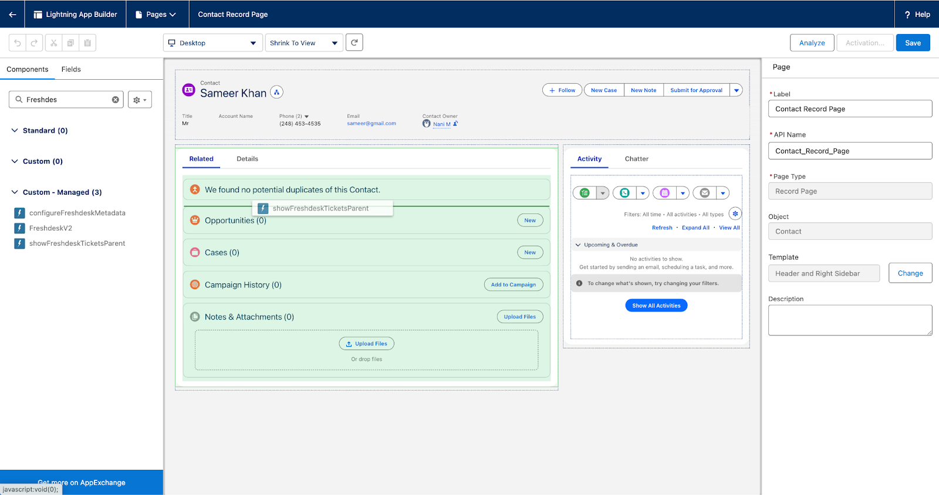Open the Shrink To View dropdown
The height and width of the screenshot is (495, 939).
304,43
